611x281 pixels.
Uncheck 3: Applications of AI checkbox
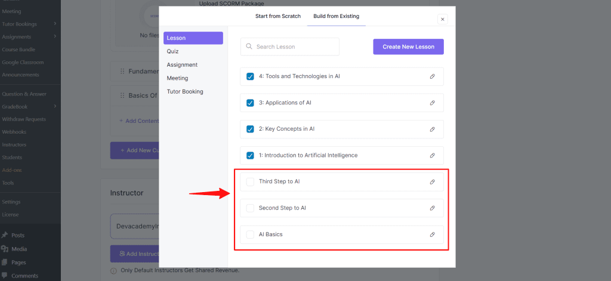250,103
